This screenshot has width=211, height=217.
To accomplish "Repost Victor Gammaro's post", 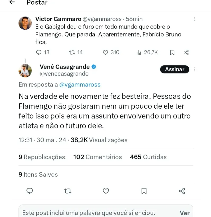I will (x=72, y=52).
